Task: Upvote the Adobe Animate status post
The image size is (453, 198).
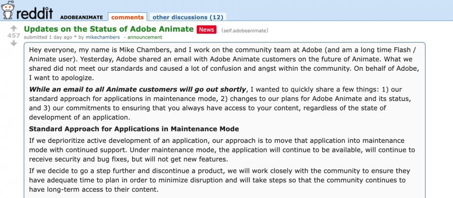Action: click(x=13, y=28)
